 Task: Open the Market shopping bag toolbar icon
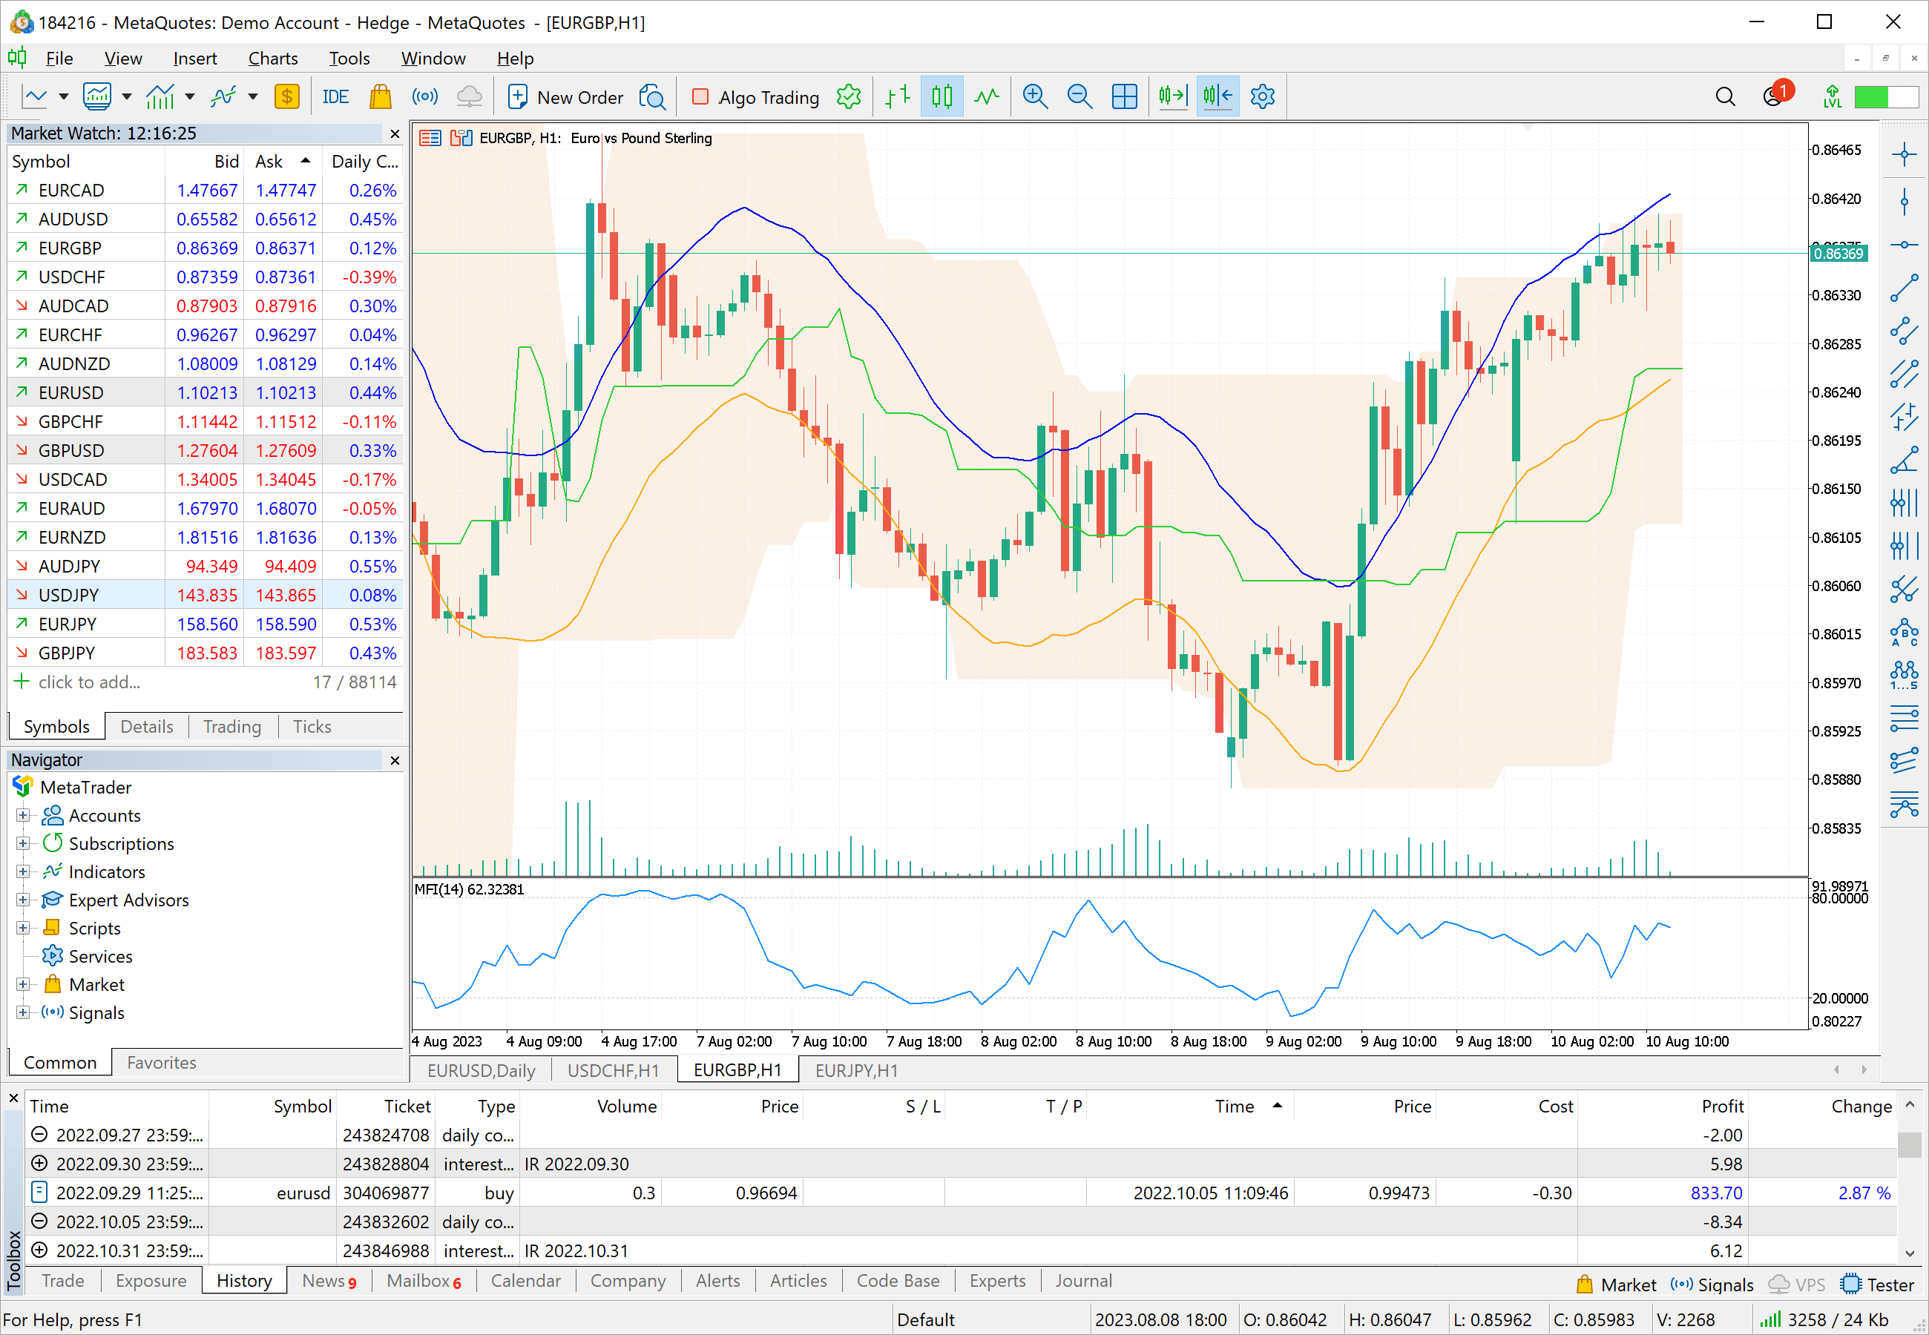click(381, 97)
